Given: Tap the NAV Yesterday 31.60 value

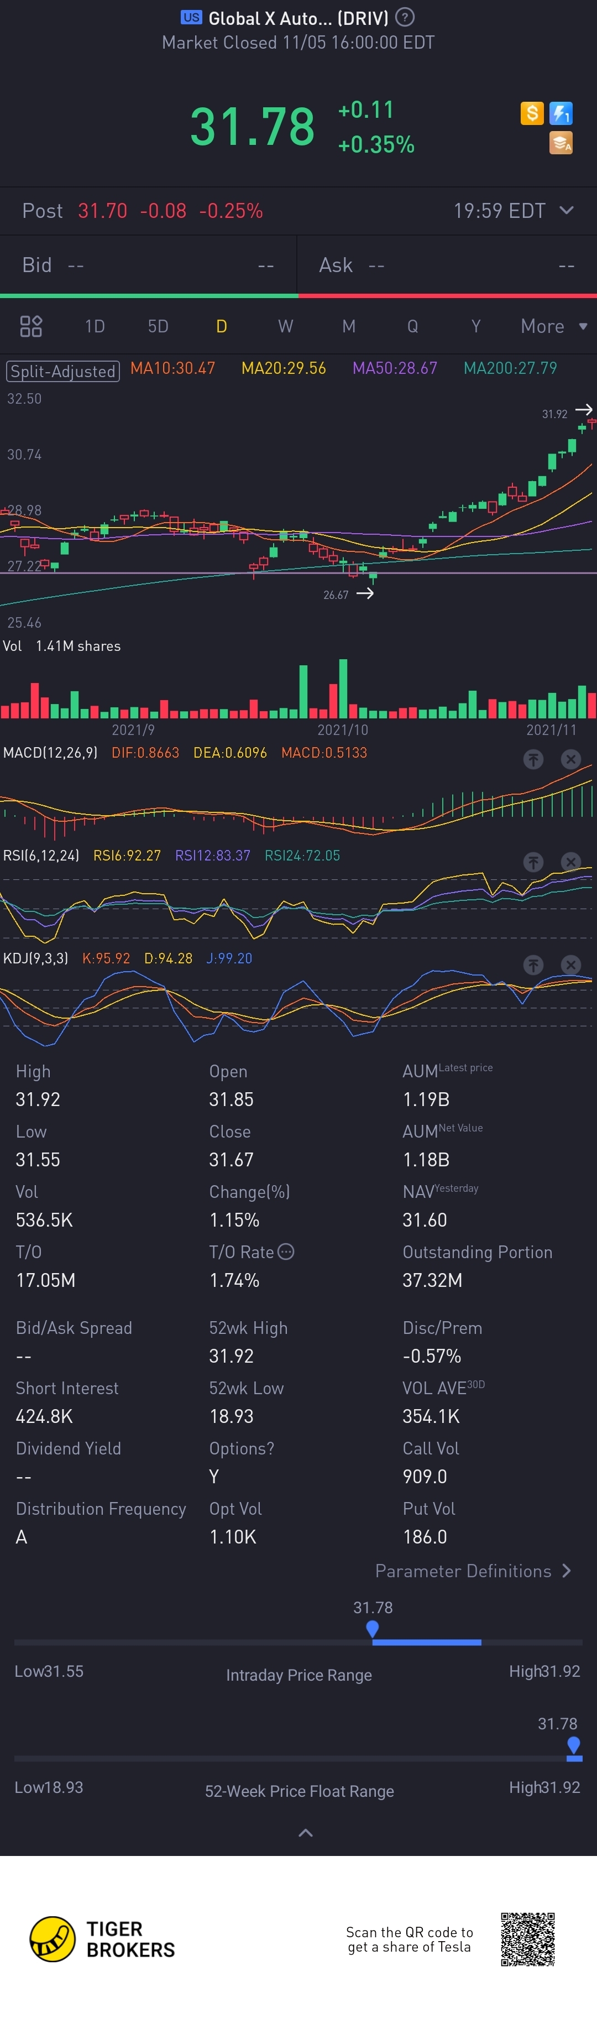Looking at the screenshot, I should [x=425, y=1219].
